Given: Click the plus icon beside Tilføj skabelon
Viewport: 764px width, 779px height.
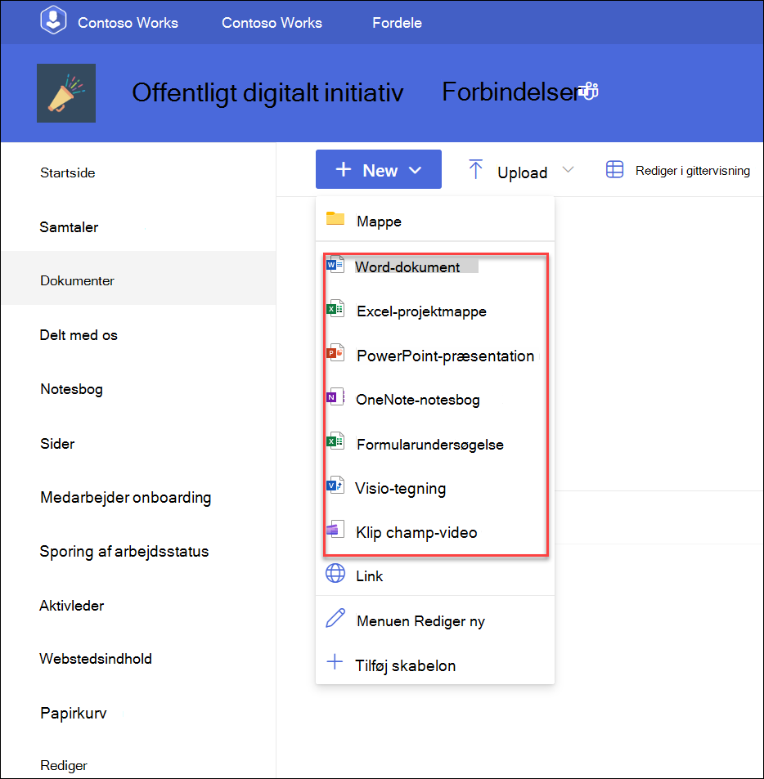Looking at the screenshot, I should (x=335, y=662).
